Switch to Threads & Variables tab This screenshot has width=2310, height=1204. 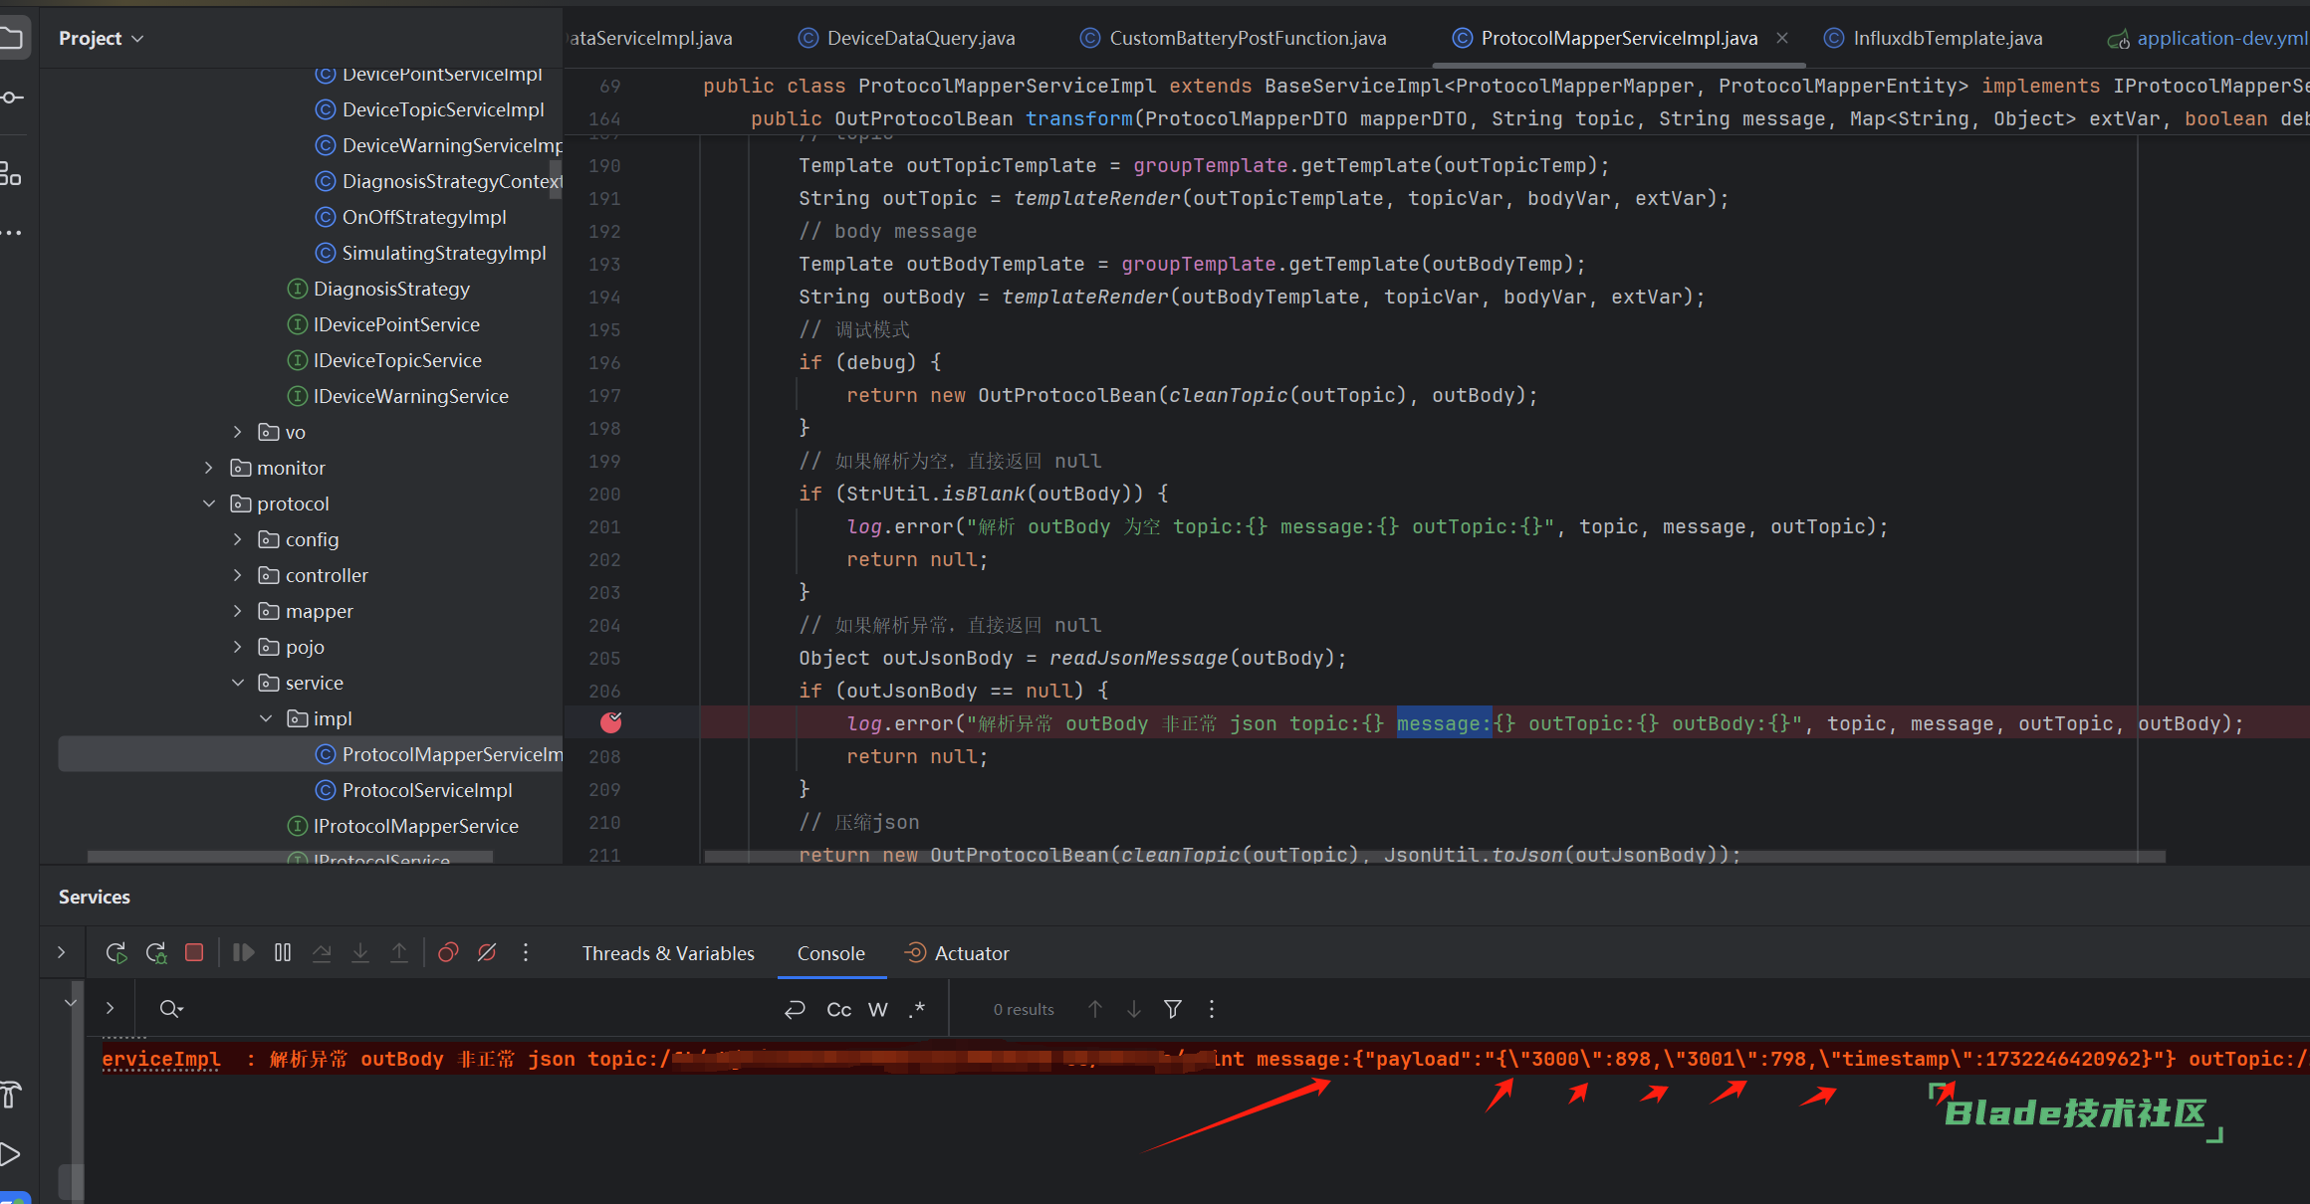point(668,953)
